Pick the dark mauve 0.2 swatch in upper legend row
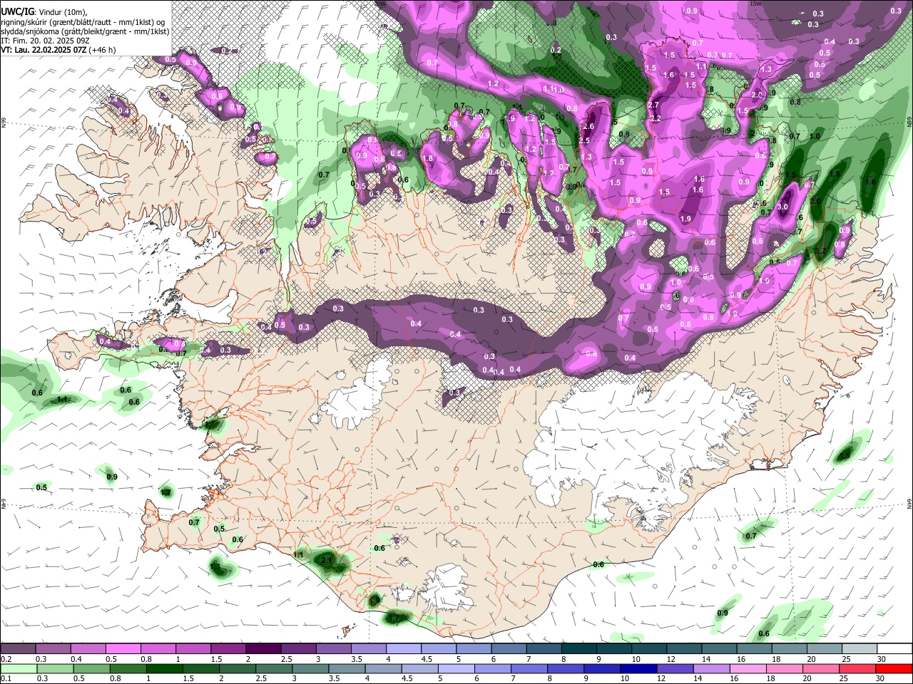The width and height of the screenshot is (913, 684). [x=18, y=649]
